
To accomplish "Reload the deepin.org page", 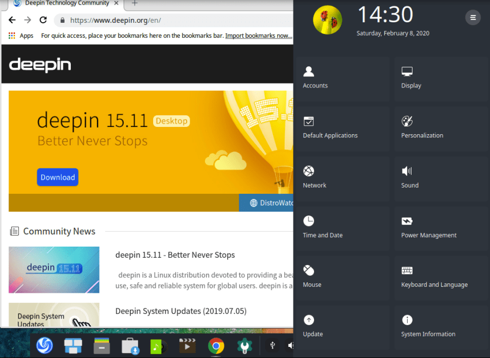I will point(43,20).
